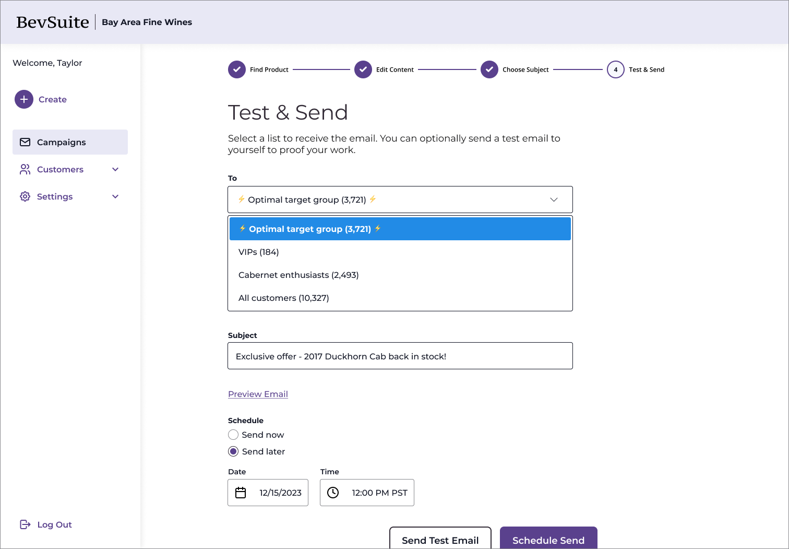Select the Send later radio button
Screen dimensions: 789x549
[233, 451]
